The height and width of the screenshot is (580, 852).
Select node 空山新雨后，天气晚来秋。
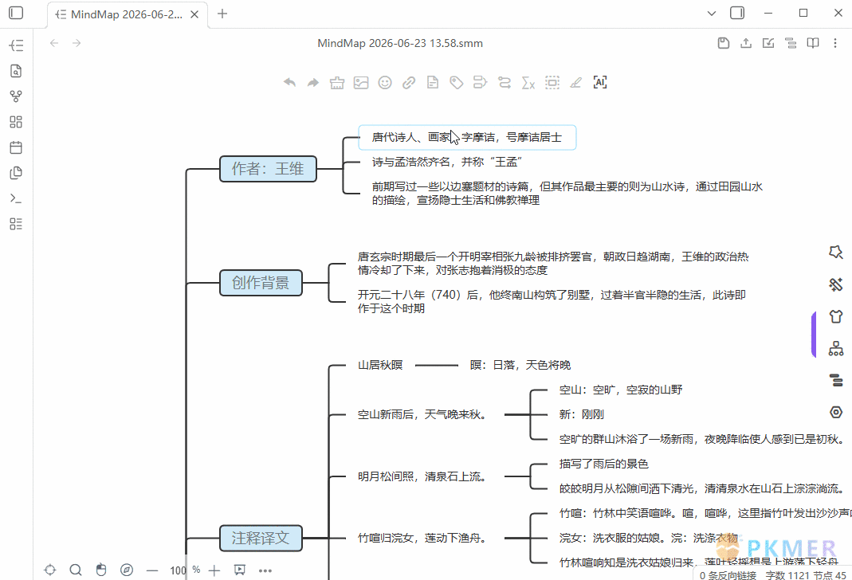click(x=422, y=414)
